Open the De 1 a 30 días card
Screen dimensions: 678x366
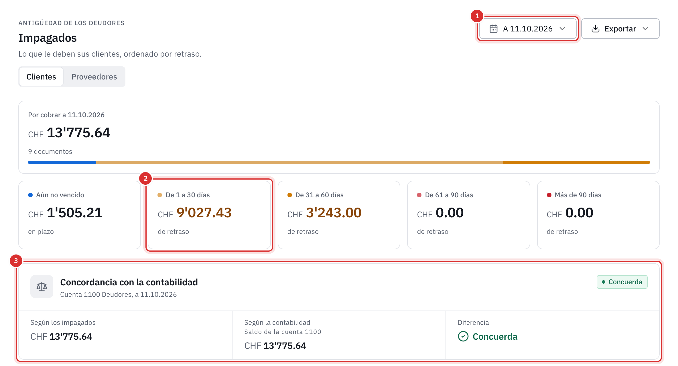pos(209,215)
